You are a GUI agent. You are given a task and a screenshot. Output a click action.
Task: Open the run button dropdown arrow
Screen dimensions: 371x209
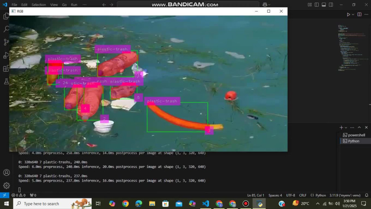(353, 14)
